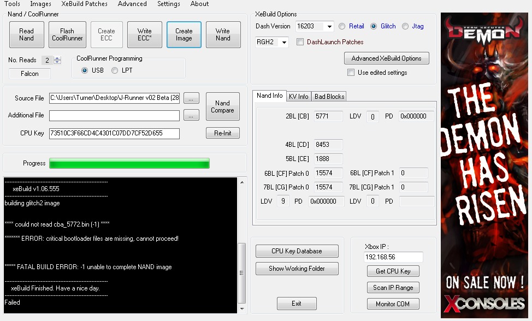Click the log scrollbar up arrow
This screenshot has height=321, width=532.
pos(242,182)
